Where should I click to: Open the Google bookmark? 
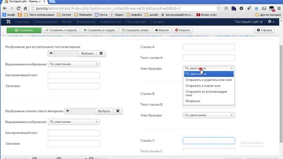(9, 15)
